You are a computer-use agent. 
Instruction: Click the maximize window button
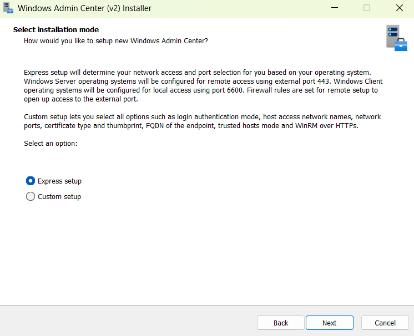coord(367,8)
